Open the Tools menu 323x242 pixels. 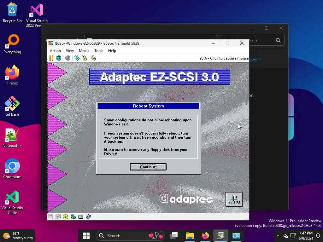[x=99, y=51]
